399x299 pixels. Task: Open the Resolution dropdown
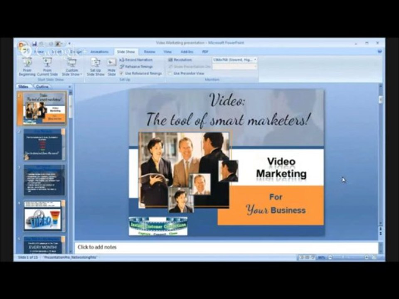click(x=234, y=60)
